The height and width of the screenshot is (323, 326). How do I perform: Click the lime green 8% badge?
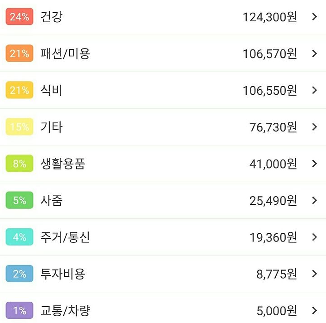[x=19, y=164]
